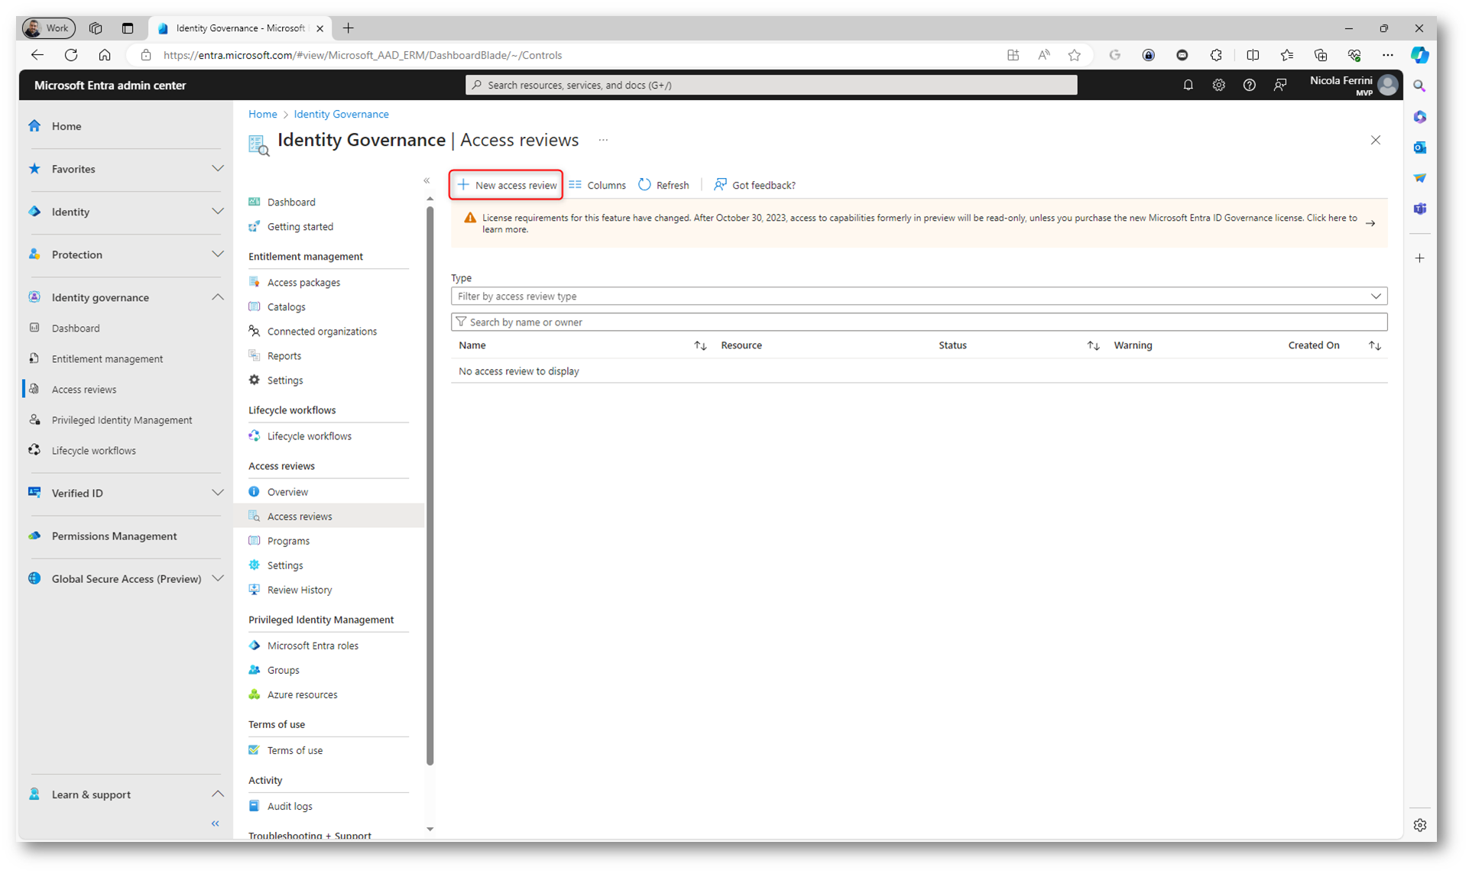The width and height of the screenshot is (1469, 874).
Task: Open Lifecycle workflows in the inner navigation
Action: [309, 436]
